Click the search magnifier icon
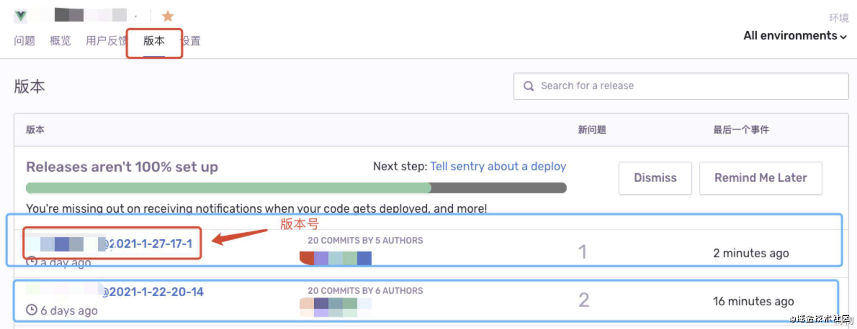The width and height of the screenshot is (857, 329). click(x=529, y=86)
